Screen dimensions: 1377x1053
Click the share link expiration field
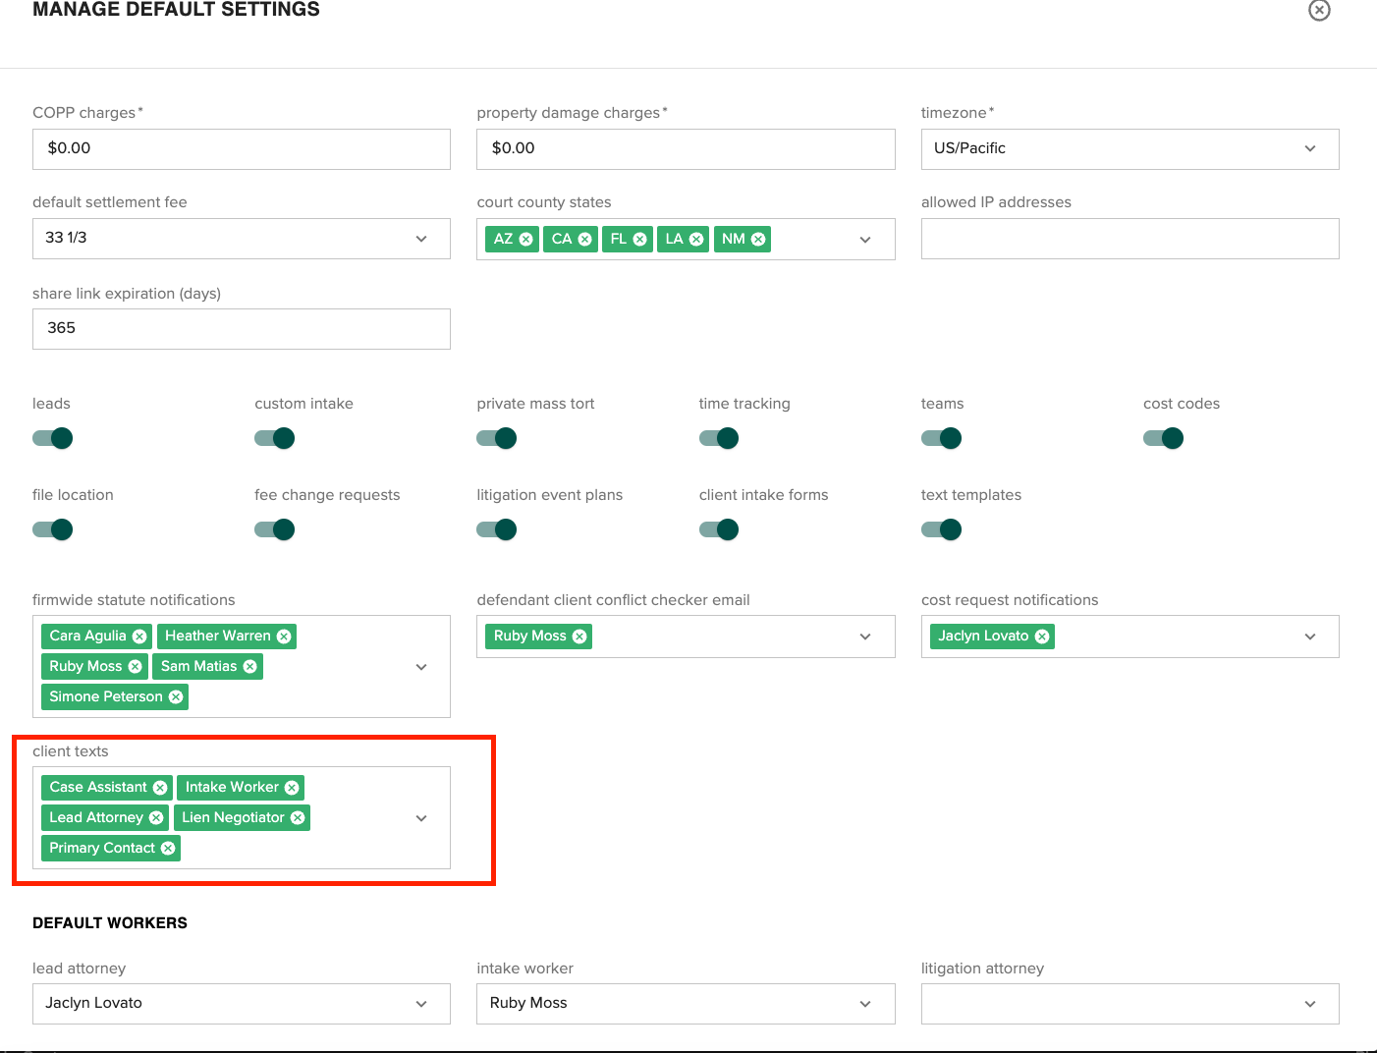coord(242,329)
